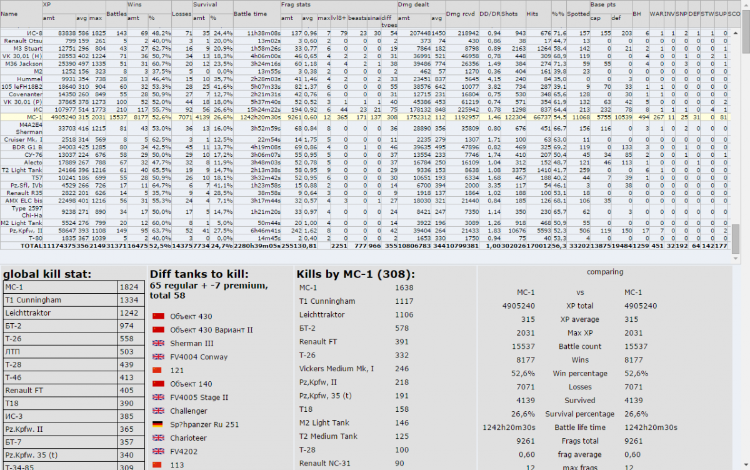Click the flag icon beside Challenger
The width and height of the screenshot is (750, 470).
pyautogui.click(x=158, y=411)
